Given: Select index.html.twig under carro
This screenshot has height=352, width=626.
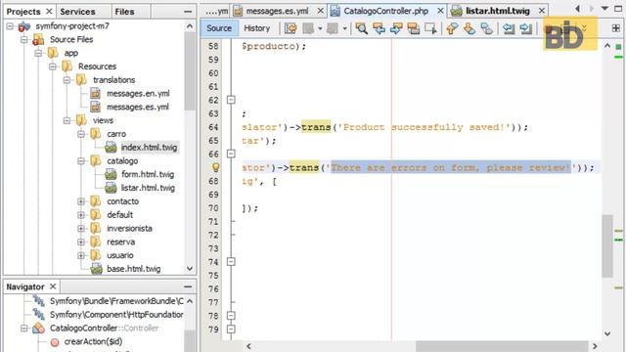Looking at the screenshot, I should 149,148.
